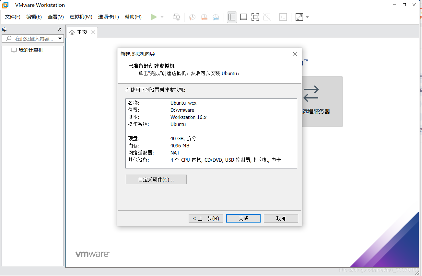Click the Take Snapshot clock icon

click(x=192, y=17)
